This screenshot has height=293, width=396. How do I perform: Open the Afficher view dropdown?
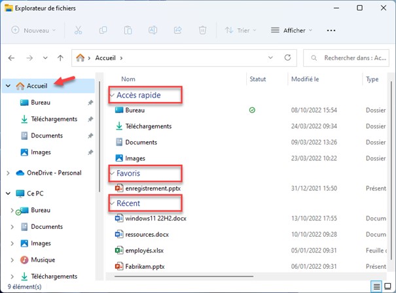tap(291, 31)
